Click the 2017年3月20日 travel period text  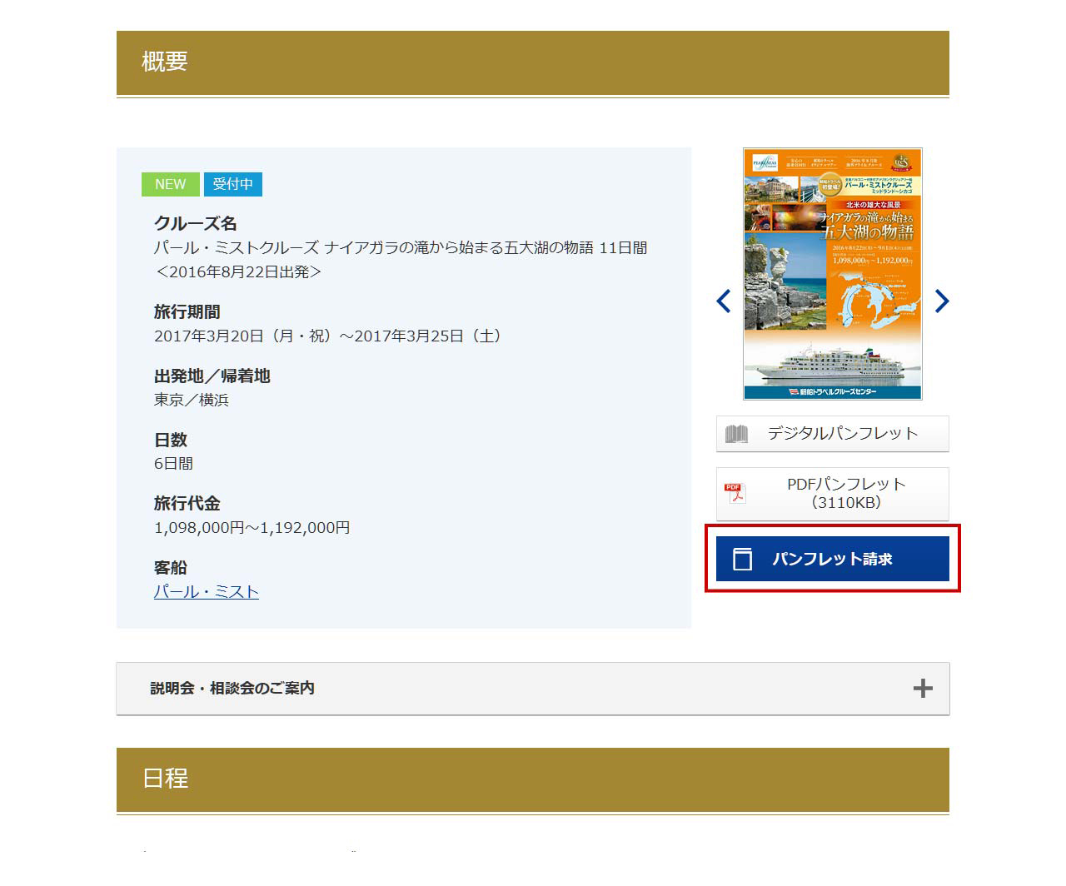[x=330, y=336]
